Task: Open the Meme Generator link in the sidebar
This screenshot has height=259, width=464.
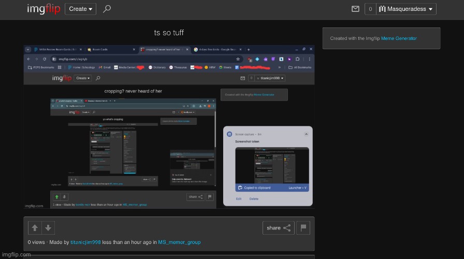Action: click(x=399, y=38)
